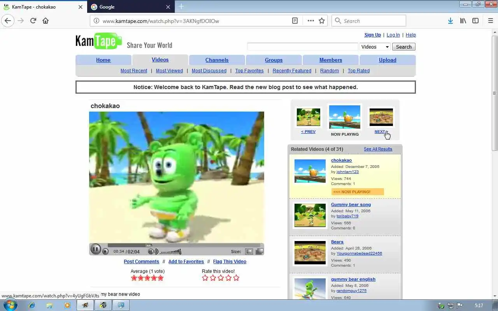Open the Windows Start button
This screenshot has height=311, width=498.
[x=10, y=305]
